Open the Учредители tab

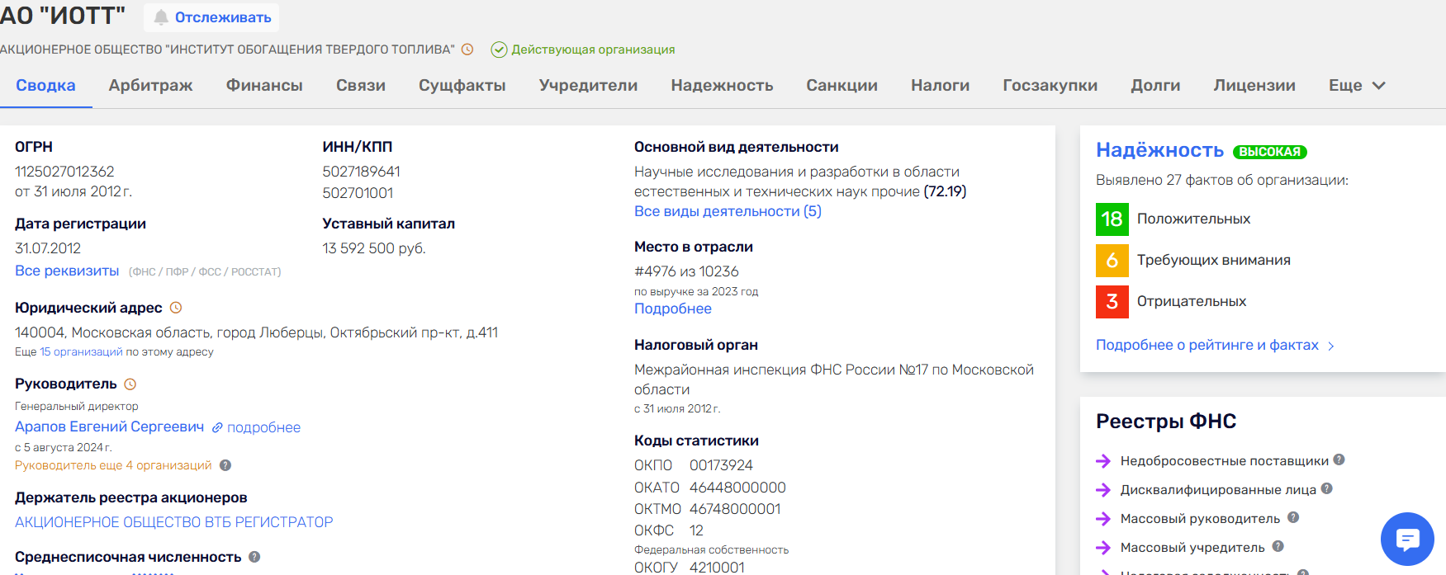589,86
